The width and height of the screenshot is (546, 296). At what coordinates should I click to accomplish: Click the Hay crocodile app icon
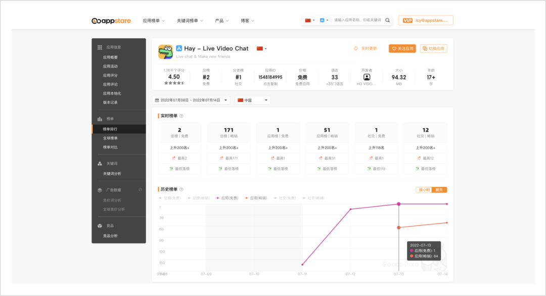(165, 52)
